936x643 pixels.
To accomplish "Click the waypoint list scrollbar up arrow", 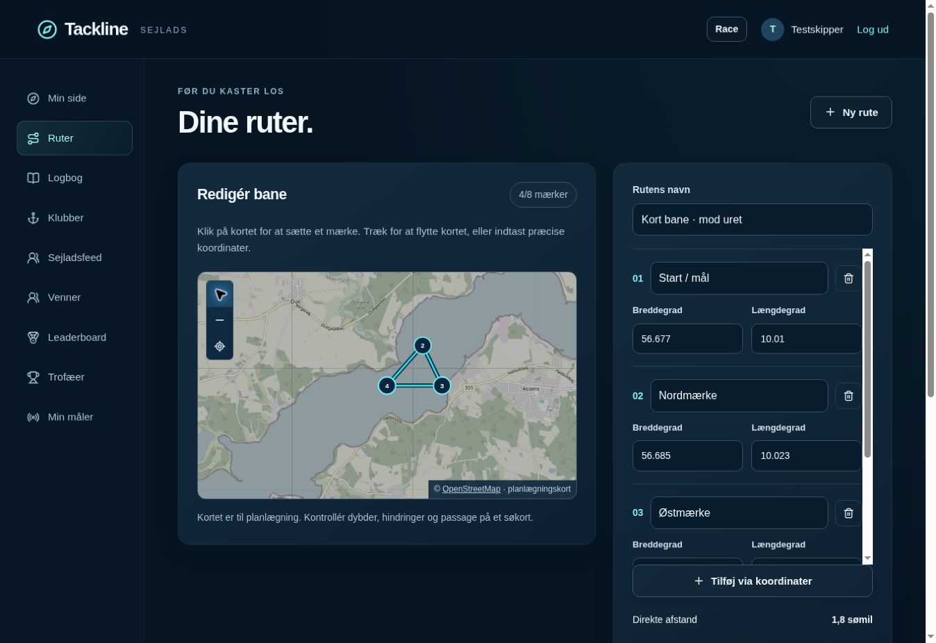I will pos(867,255).
